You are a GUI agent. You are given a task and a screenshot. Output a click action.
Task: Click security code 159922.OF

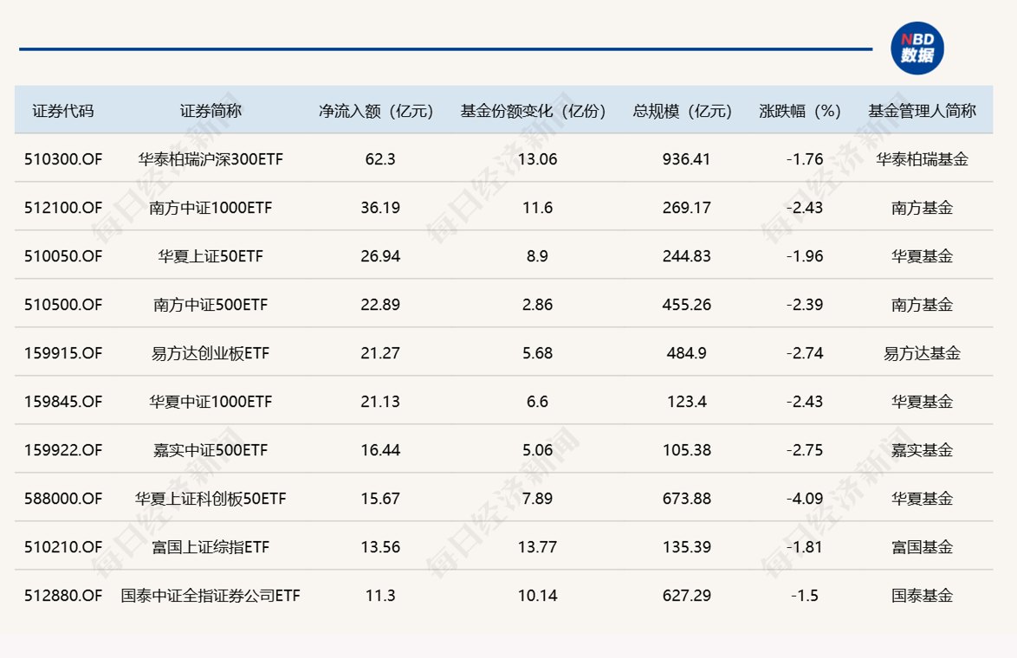63,450
